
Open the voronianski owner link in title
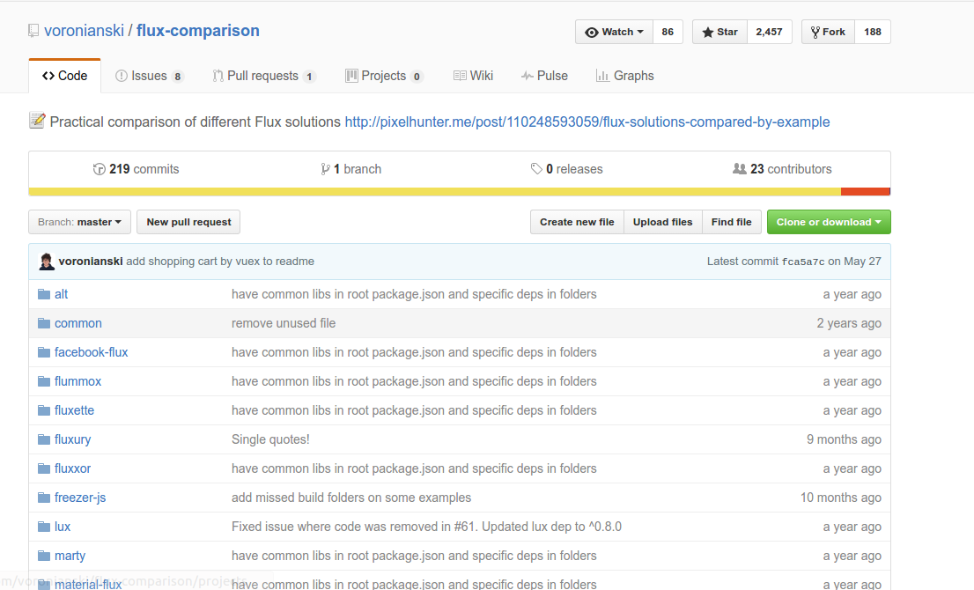click(x=84, y=31)
